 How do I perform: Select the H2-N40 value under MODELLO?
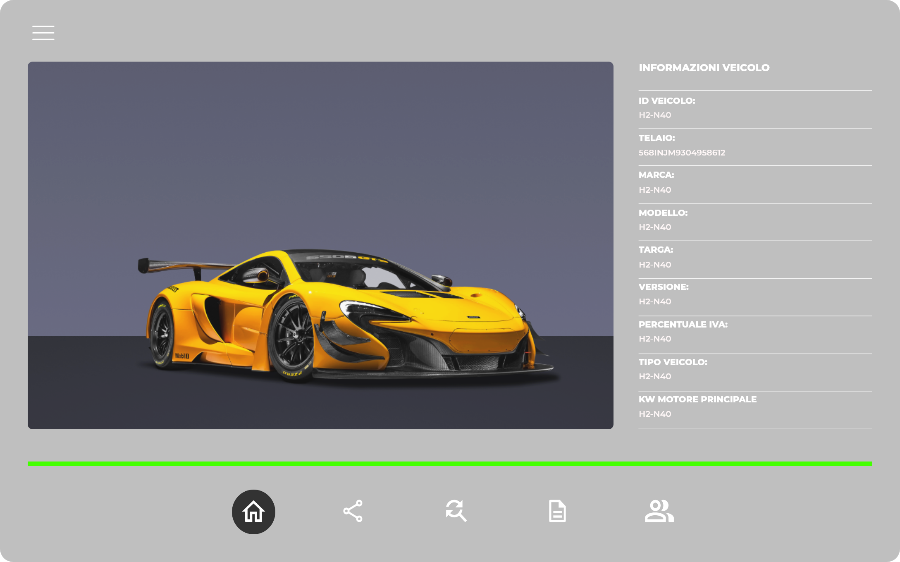point(655,227)
